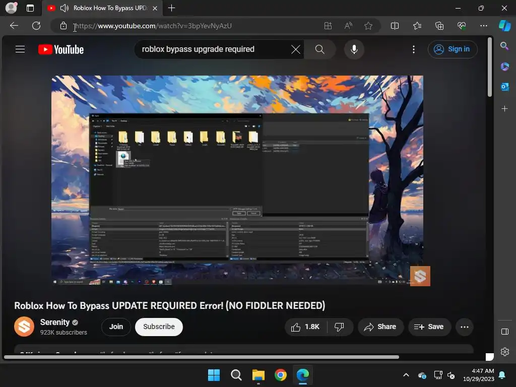Open YouTube hamburger guide menu
This screenshot has height=387, width=516.
point(20,49)
